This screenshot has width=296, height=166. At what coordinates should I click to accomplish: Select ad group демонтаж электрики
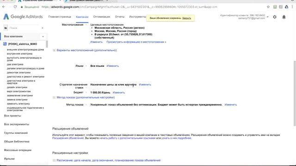click(18, 73)
